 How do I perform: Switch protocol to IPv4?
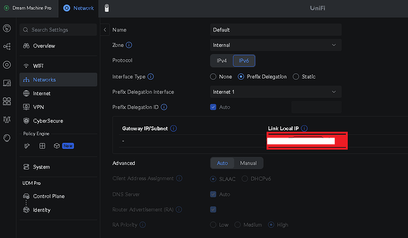coord(221,61)
